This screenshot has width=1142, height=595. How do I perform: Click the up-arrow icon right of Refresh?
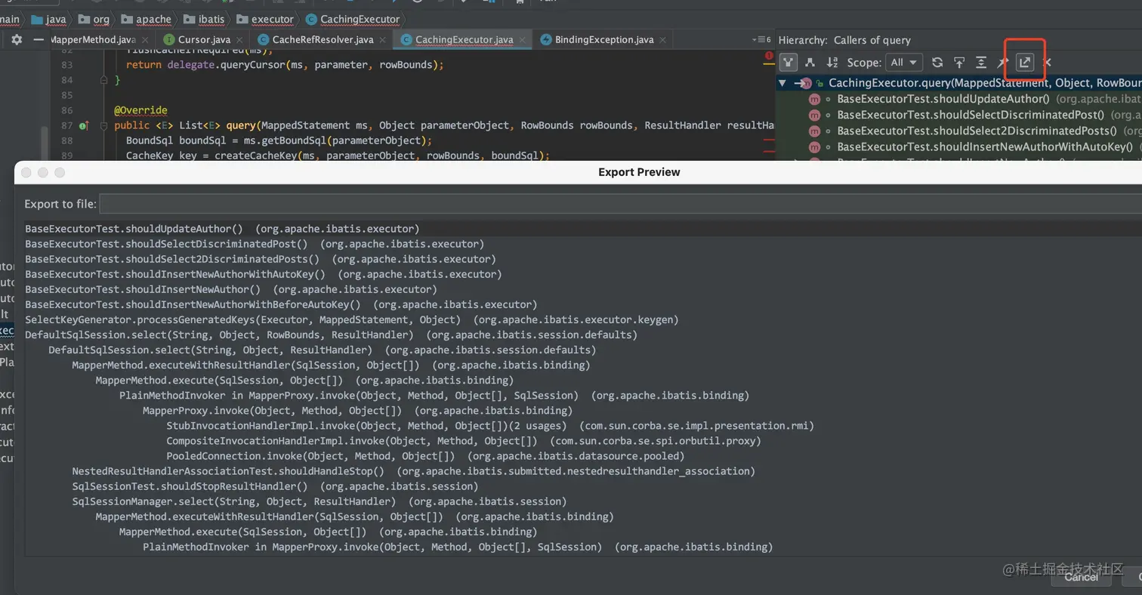point(959,63)
